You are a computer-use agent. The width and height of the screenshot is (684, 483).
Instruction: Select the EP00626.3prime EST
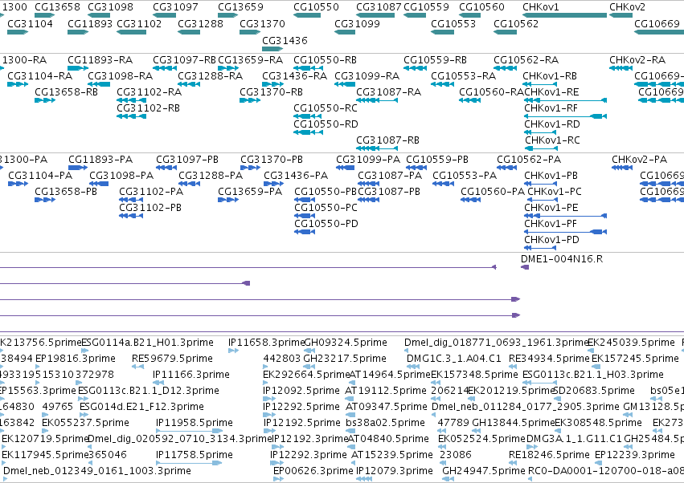278,479
